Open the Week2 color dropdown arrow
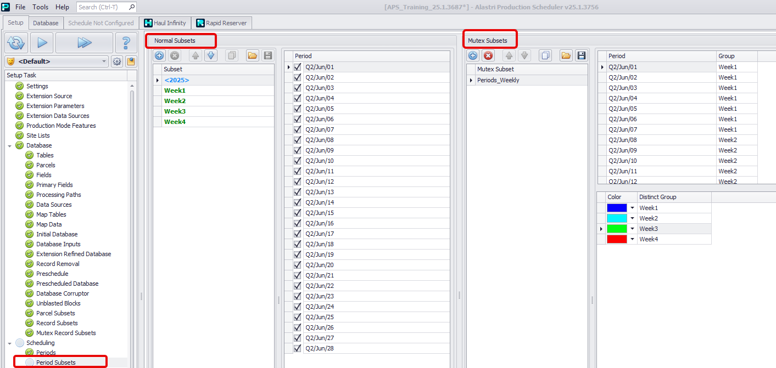776x368 pixels. 632,218
